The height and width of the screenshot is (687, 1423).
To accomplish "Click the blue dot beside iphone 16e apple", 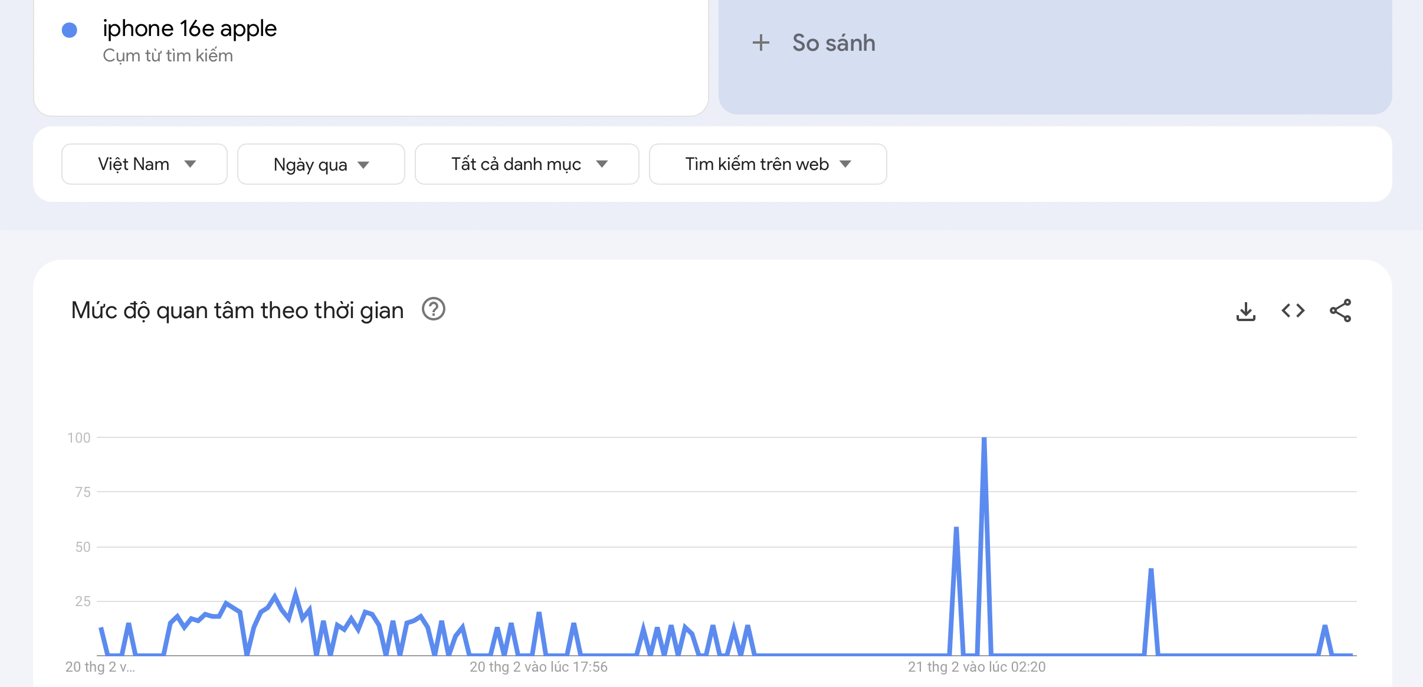I will pyautogui.click(x=70, y=30).
